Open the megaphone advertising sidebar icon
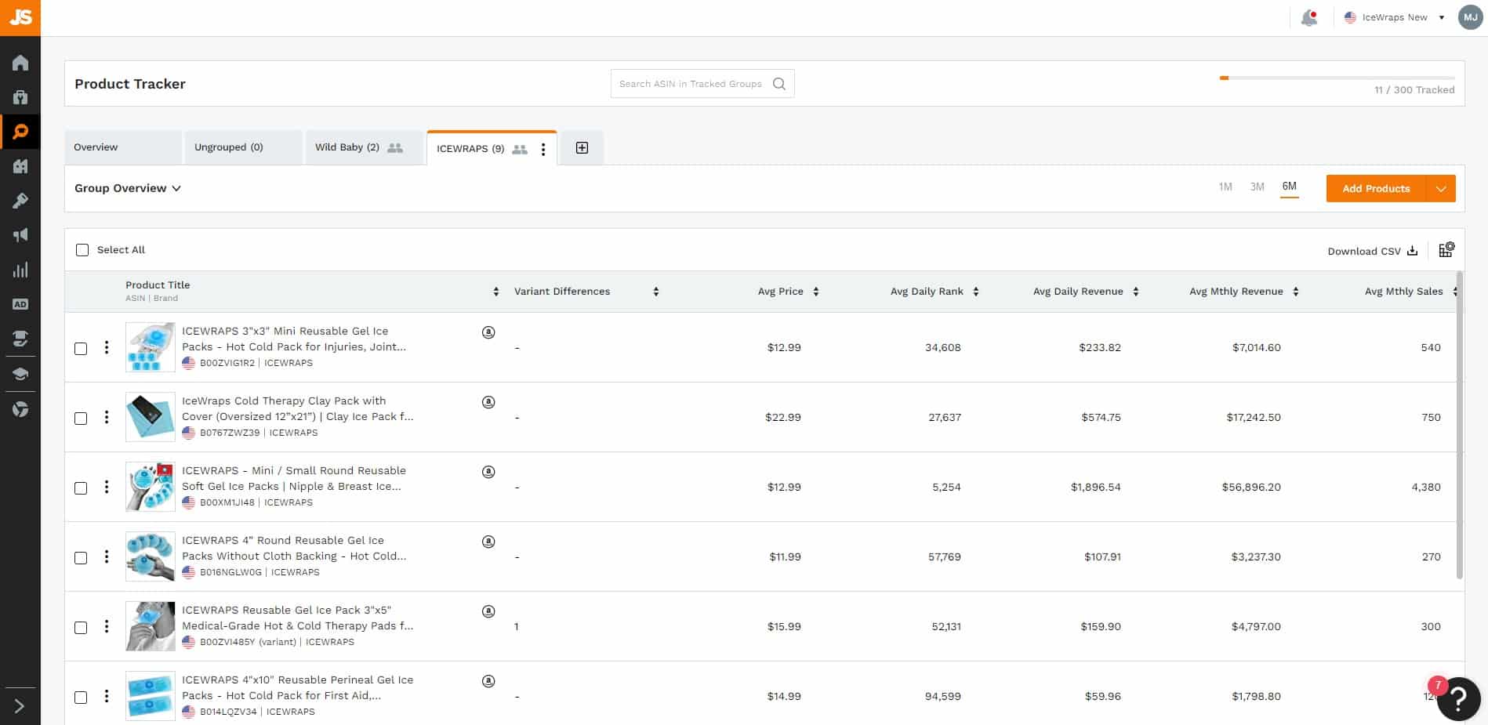 [x=20, y=235]
